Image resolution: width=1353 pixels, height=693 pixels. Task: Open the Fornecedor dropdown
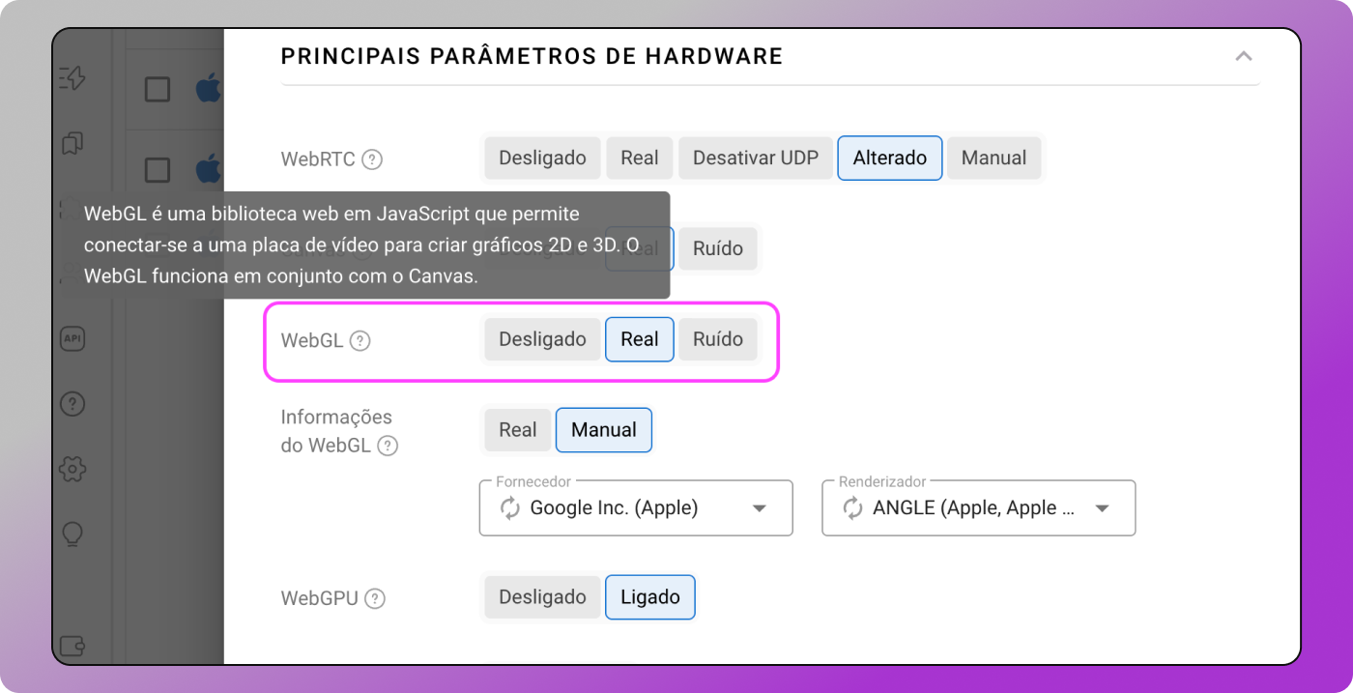point(759,508)
